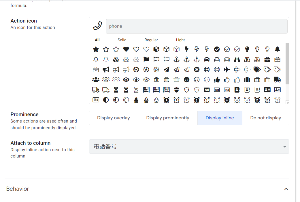
Task: Select the solid filled briefcase icon
Action: click(267, 60)
